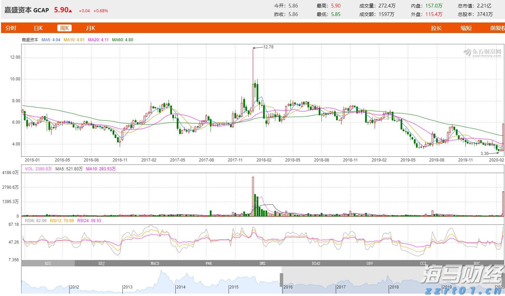505x296 pixels.
Task: Choose the OBV indicator
Action: [x=370, y=263]
